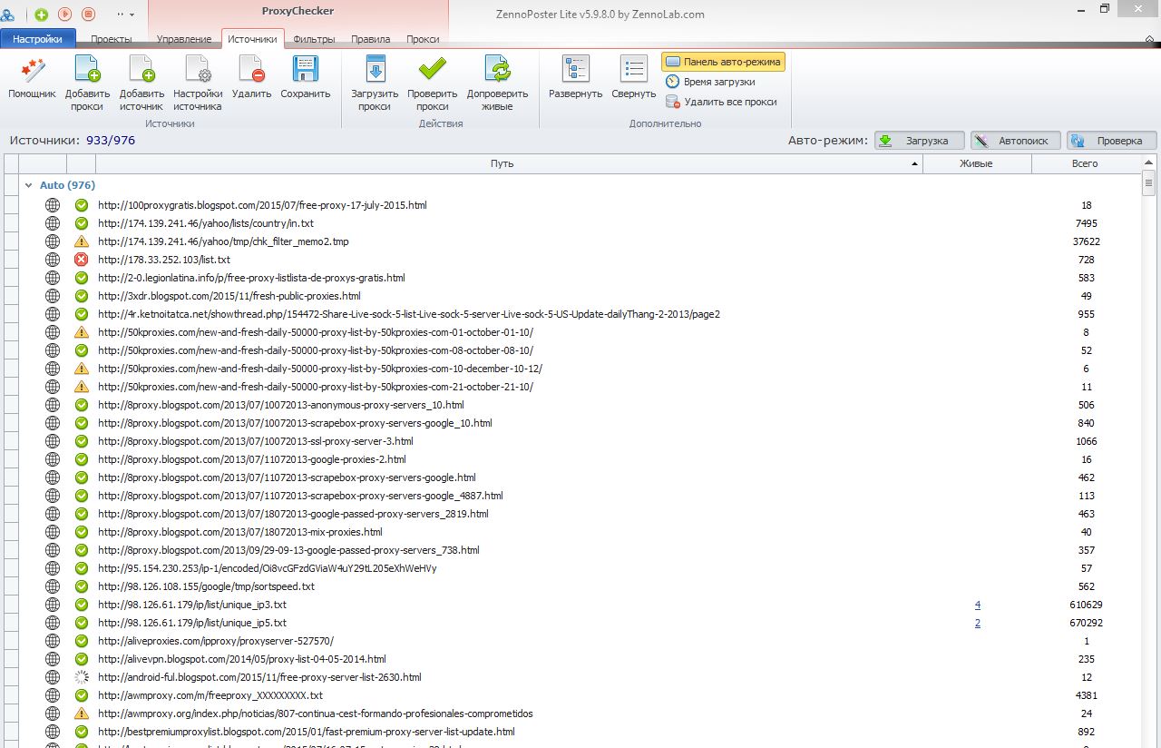This screenshot has height=748, width=1161.
Task: Toggle Панель авто-режима panel button
Action: pos(723,62)
